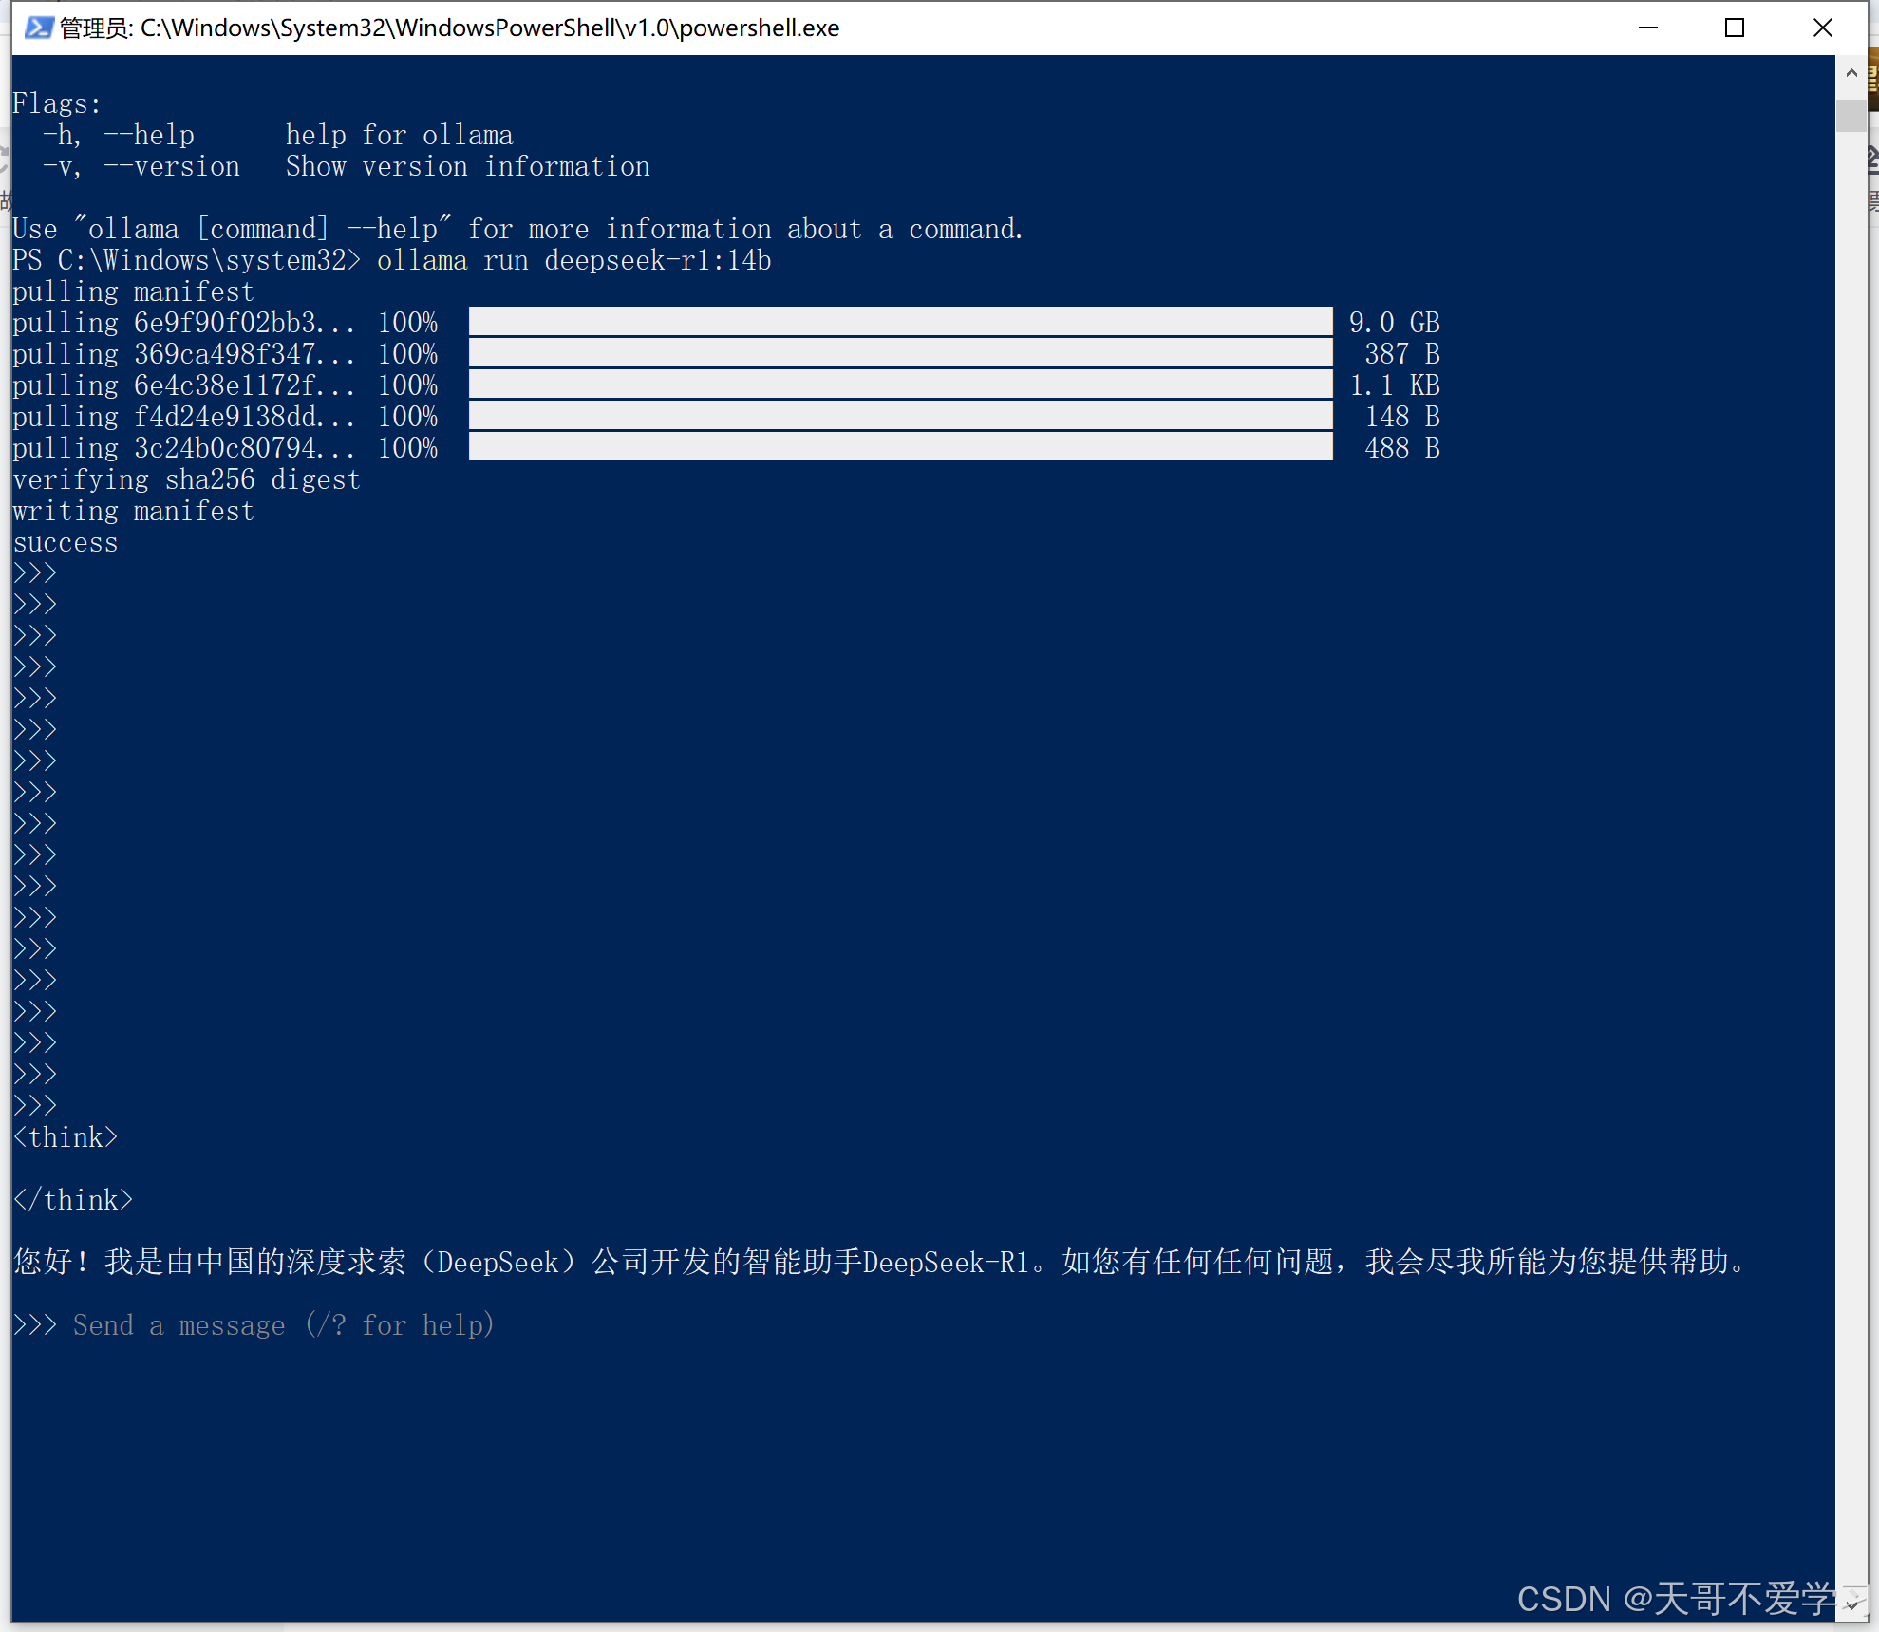Click the --version flag text

(172, 166)
